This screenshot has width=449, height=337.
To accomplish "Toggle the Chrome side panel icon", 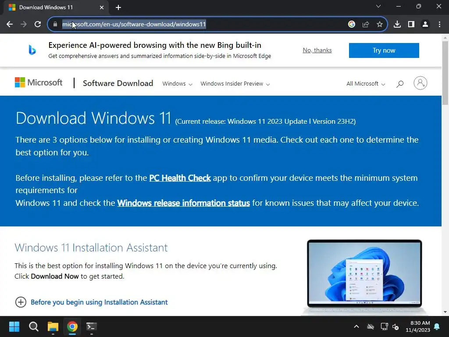I will click(411, 25).
